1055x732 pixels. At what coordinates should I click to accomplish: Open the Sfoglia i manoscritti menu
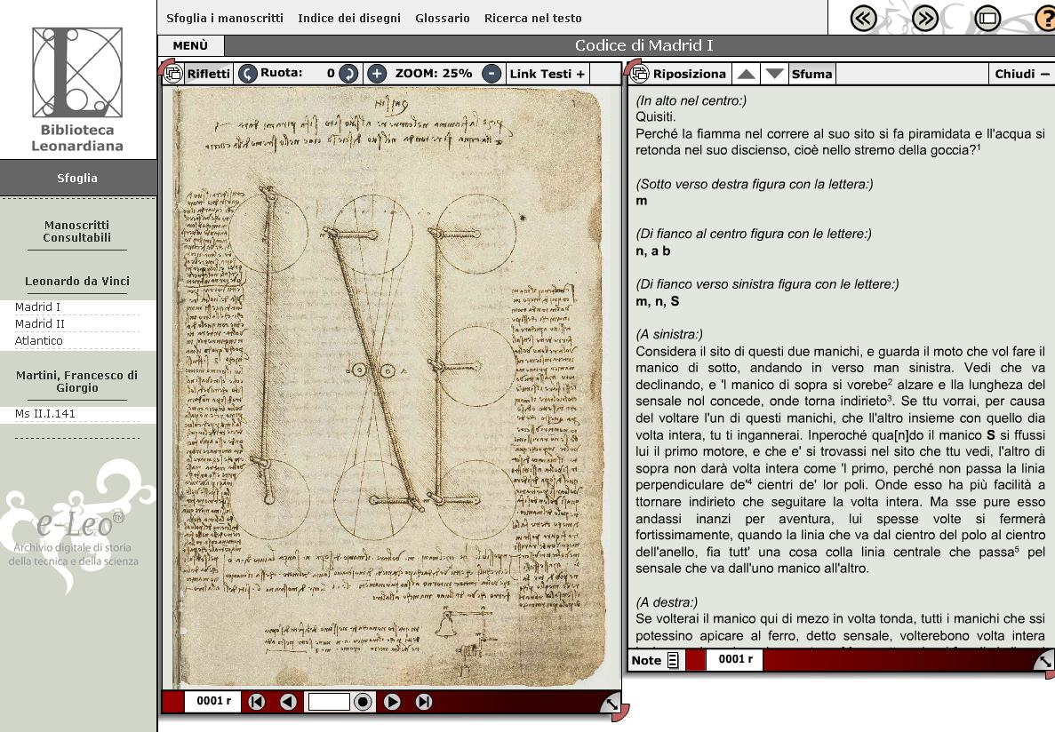[225, 18]
